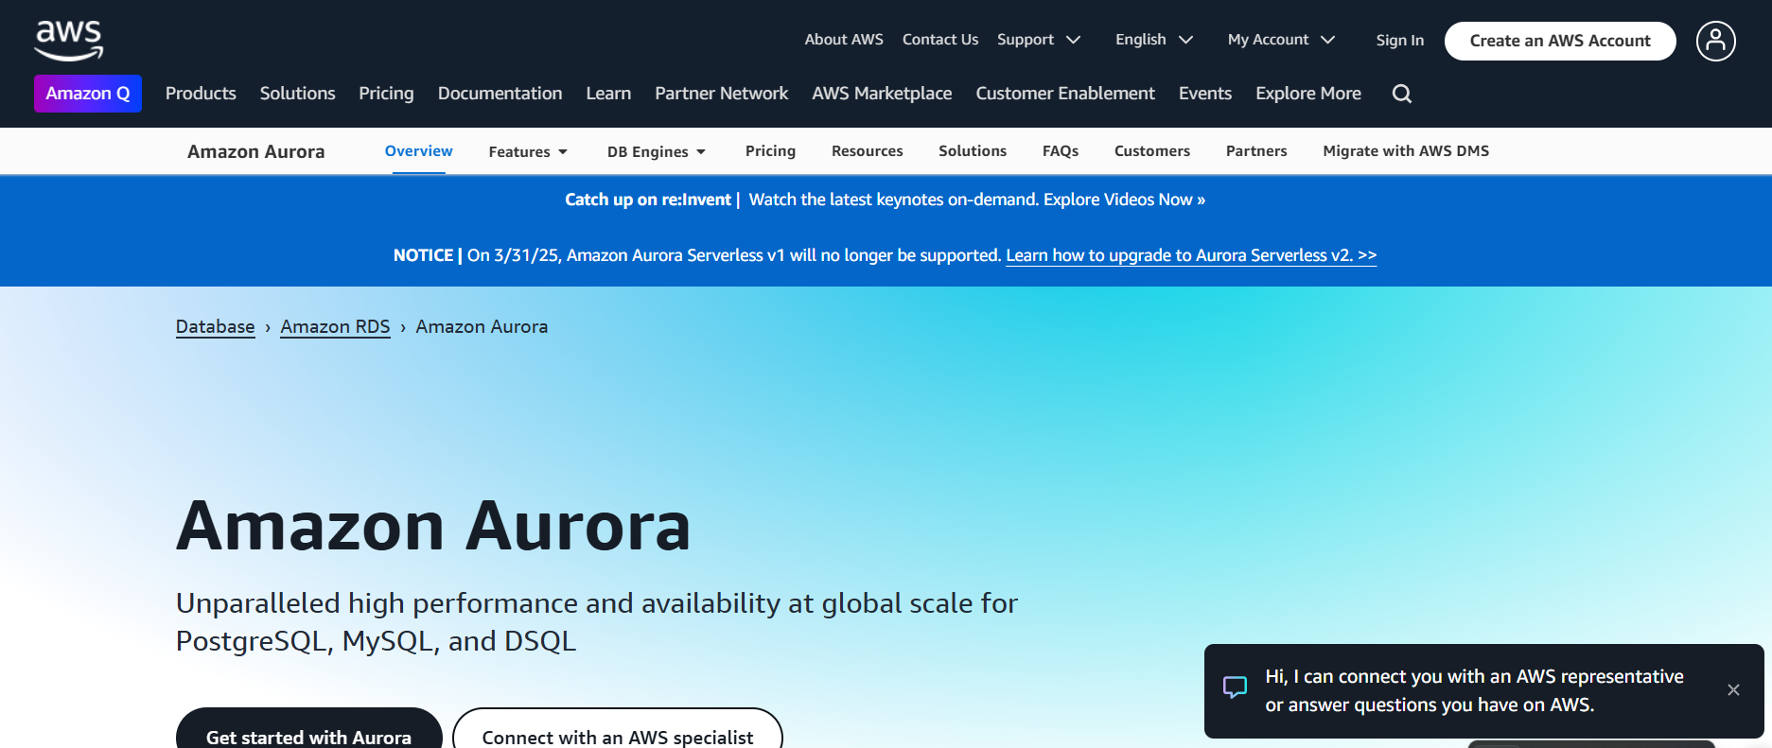Open the Products menu
This screenshot has width=1772, height=748.
click(201, 94)
